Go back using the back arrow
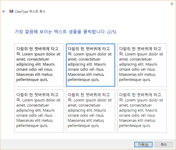The height and width of the screenshot is (150, 176). tap(4, 11)
